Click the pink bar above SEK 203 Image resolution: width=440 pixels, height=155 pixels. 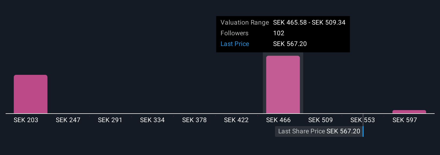click(x=31, y=94)
